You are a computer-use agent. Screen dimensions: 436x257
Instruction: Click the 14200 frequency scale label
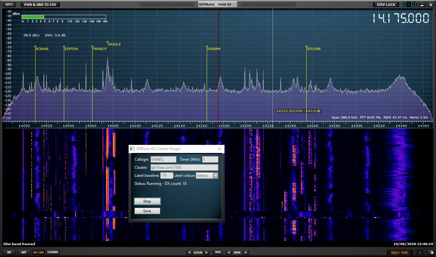coord(246,126)
